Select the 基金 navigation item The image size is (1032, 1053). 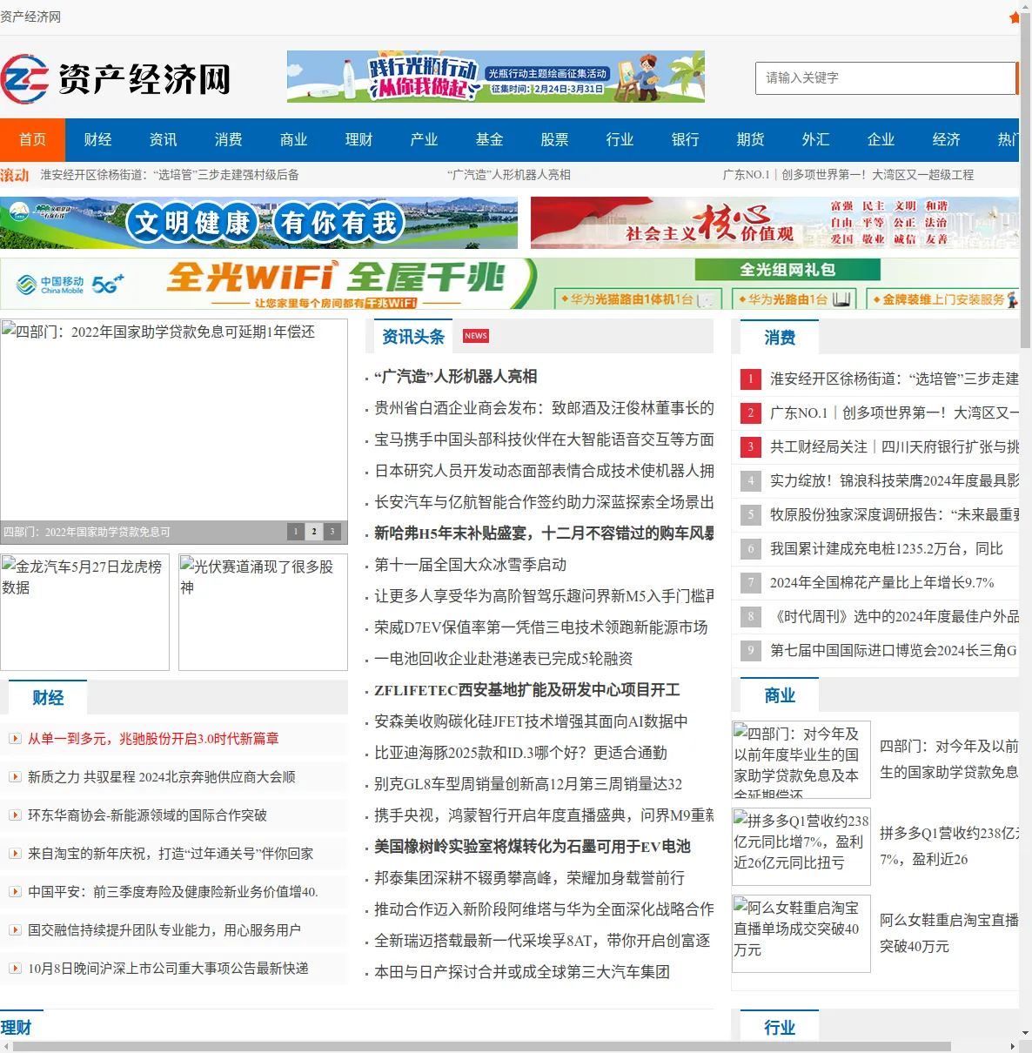click(489, 140)
